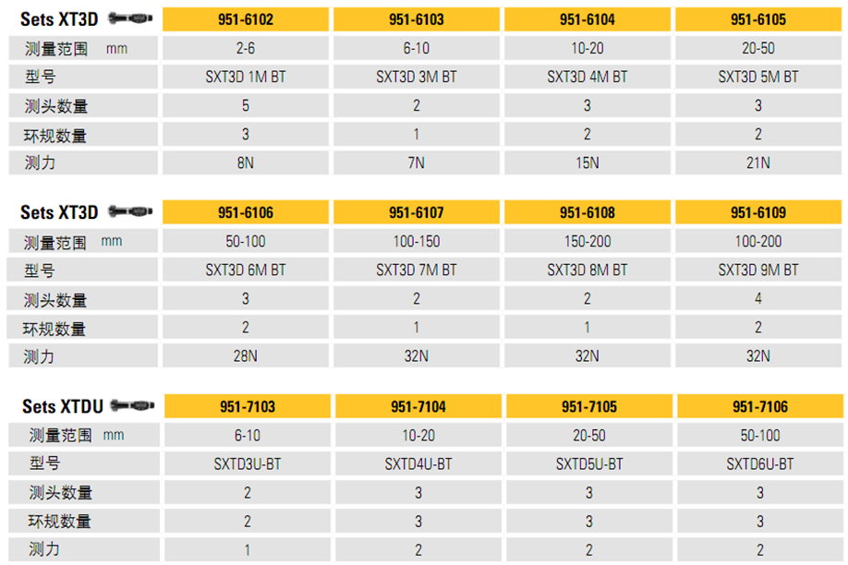Select the 50-100 range under 951-7106
848x565 pixels.
(x=760, y=435)
